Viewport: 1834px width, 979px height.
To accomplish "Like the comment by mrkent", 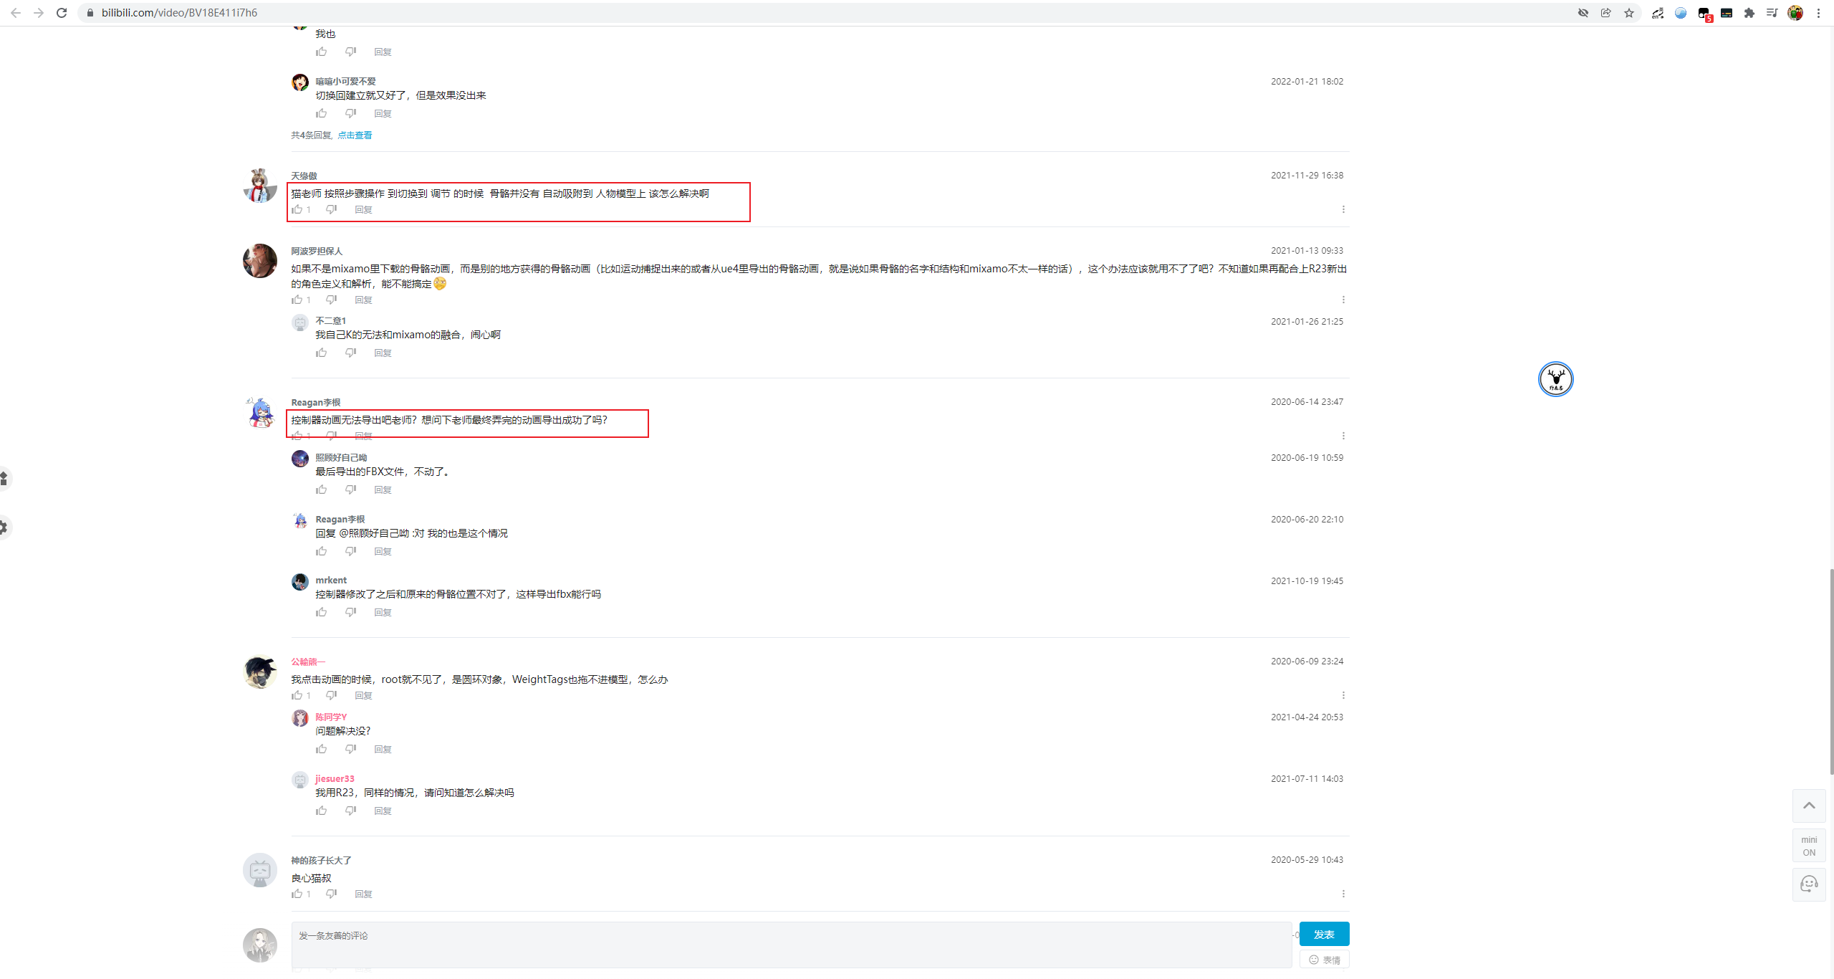I will click(322, 612).
